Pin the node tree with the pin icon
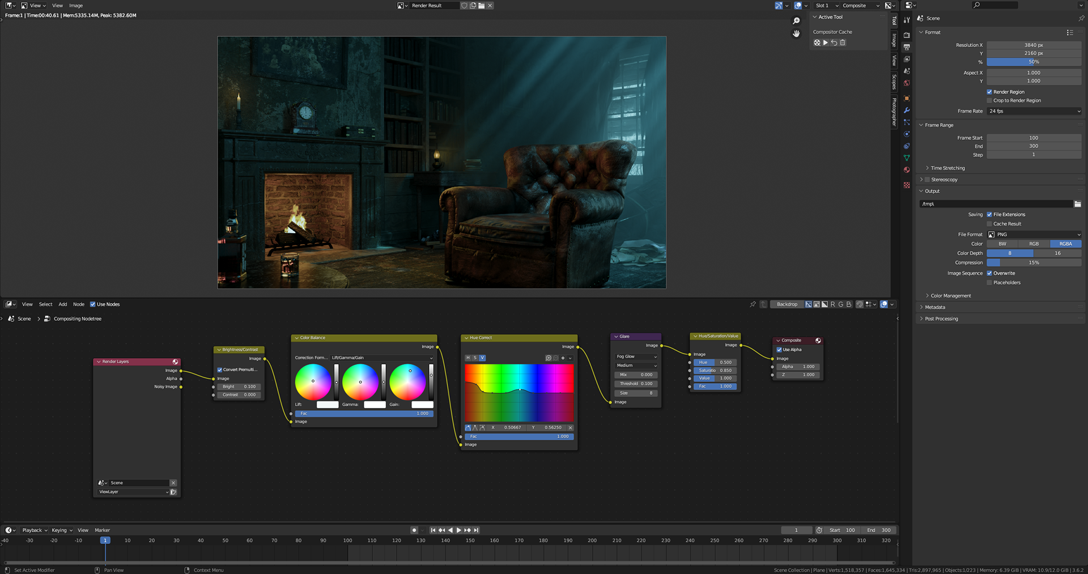The width and height of the screenshot is (1088, 574). click(753, 304)
